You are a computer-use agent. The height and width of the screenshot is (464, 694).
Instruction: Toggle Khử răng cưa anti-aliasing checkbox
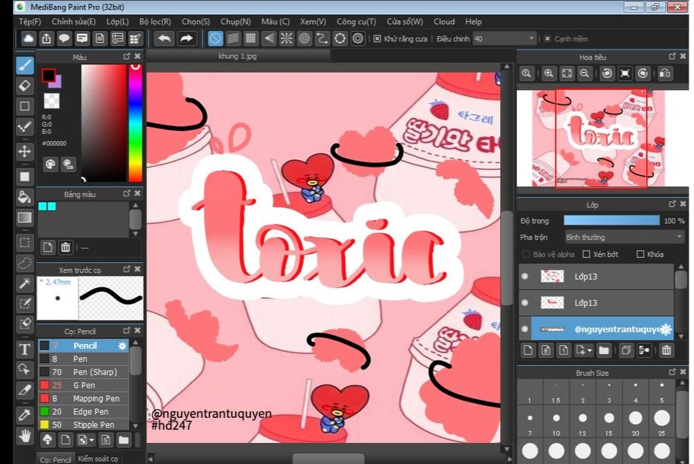[377, 39]
